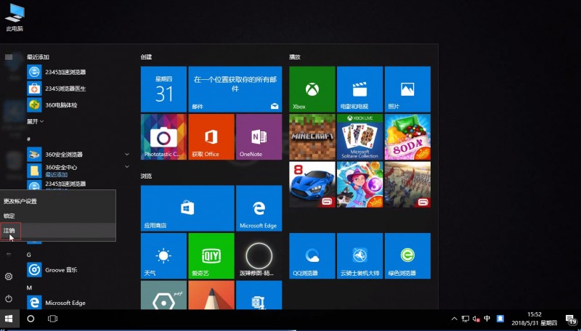Open the Phototastic Collage tile
This screenshot has height=331, width=581.
pos(163,137)
